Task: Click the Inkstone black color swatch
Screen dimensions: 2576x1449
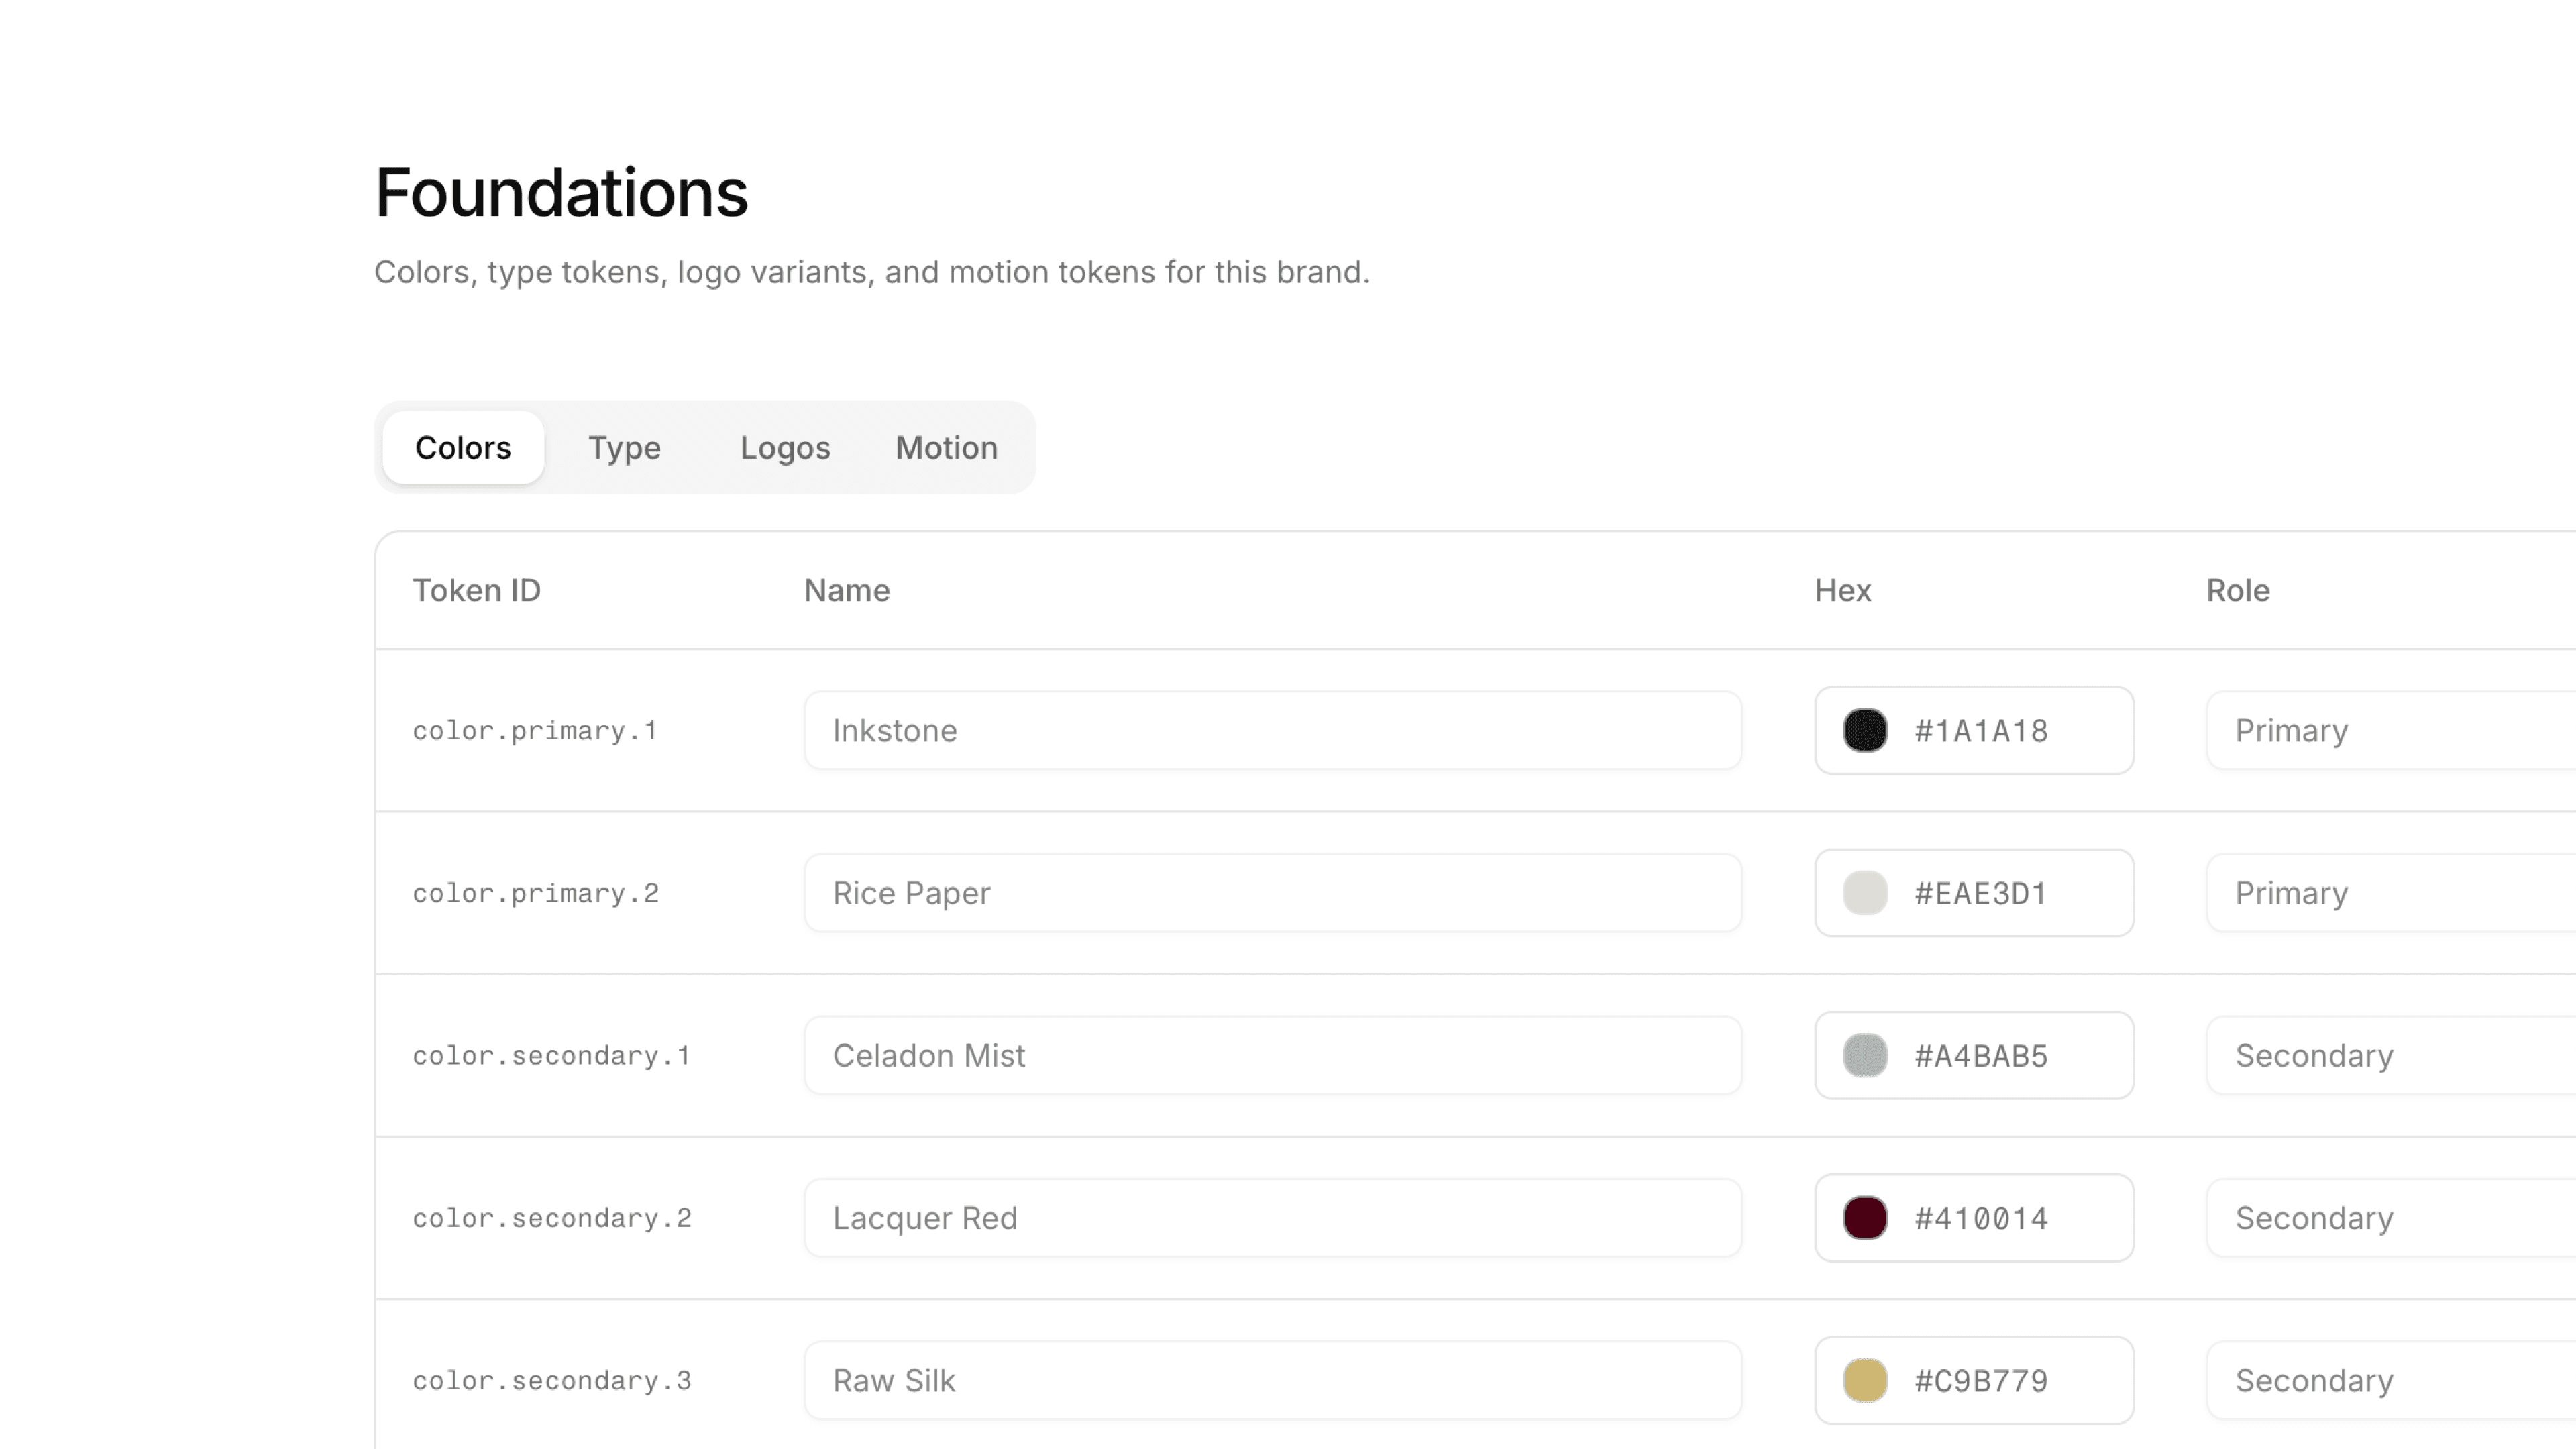Action: (x=1865, y=730)
